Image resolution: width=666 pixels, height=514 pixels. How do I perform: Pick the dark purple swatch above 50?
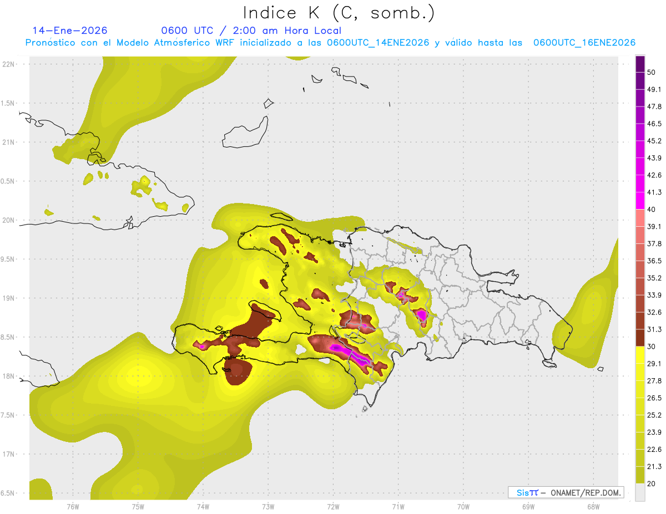coord(640,64)
